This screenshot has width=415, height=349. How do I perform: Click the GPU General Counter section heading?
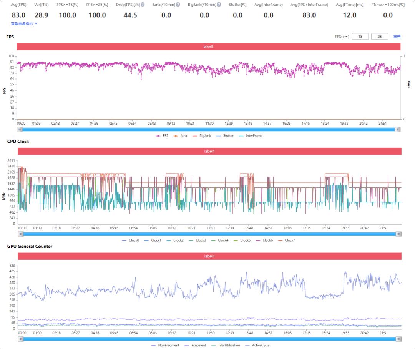[x=30, y=246]
